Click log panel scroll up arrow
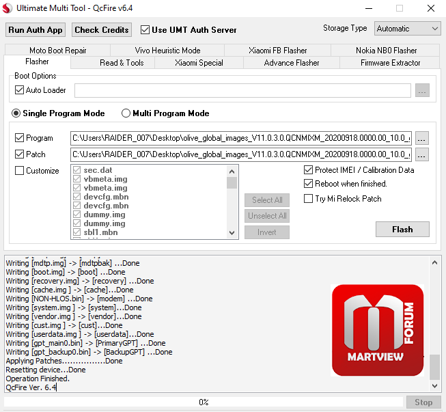This screenshot has width=446, height=412. [x=434, y=262]
